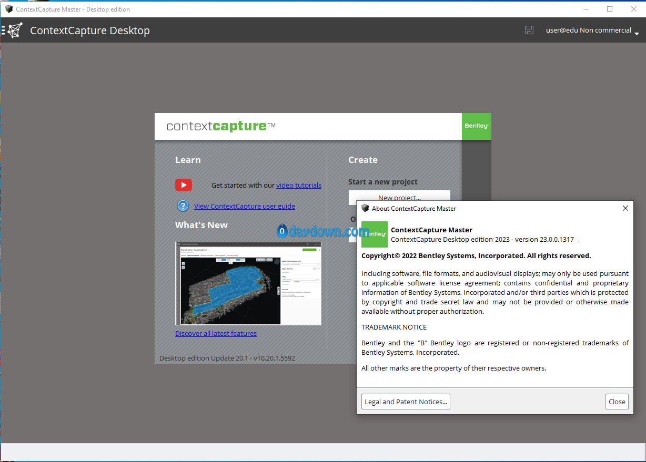Open the video tutorials link

(298, 185)
